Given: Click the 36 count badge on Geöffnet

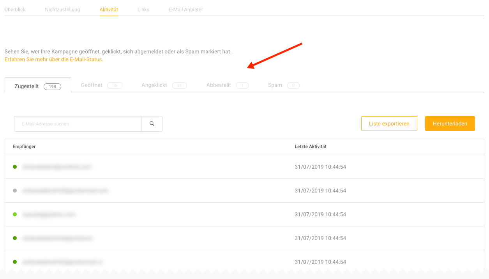Looking at the screenshot, I should (115, 86).
